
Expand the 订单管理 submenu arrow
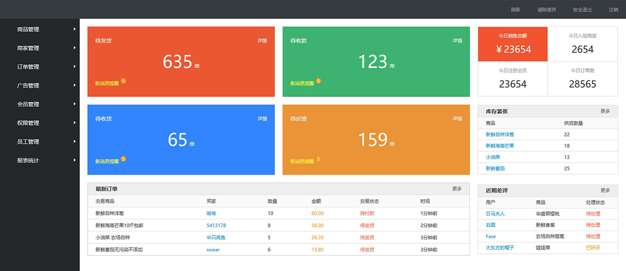point(75,67)
